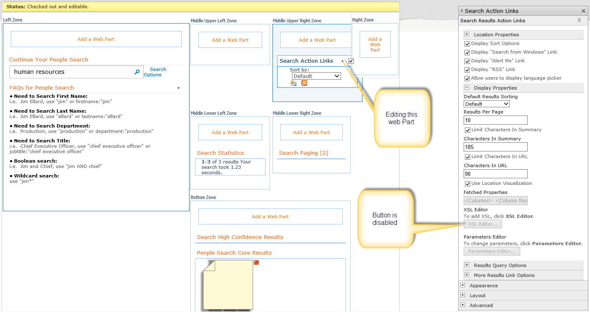Expand the Layout section

coord(463,295)
